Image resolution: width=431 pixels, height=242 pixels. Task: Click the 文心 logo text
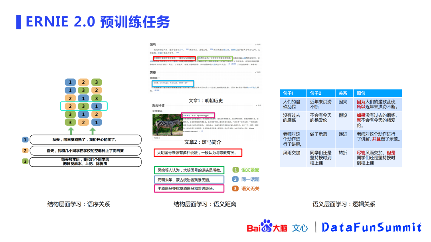click(300, 228)
